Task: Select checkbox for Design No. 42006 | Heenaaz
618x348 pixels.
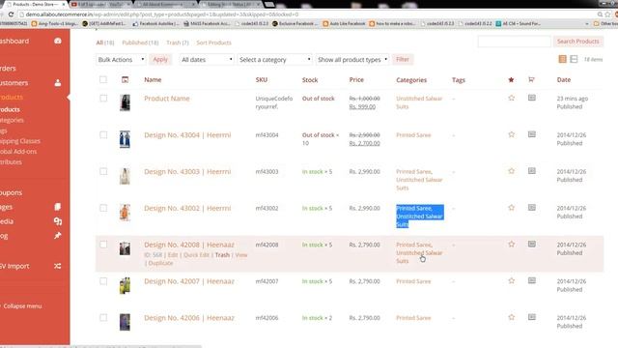Action: [x=103, y=318]
